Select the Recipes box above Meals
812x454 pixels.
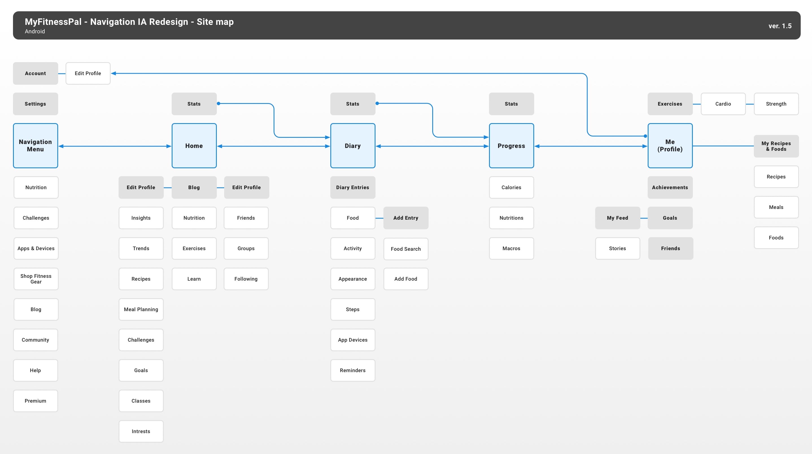(776, 176)
